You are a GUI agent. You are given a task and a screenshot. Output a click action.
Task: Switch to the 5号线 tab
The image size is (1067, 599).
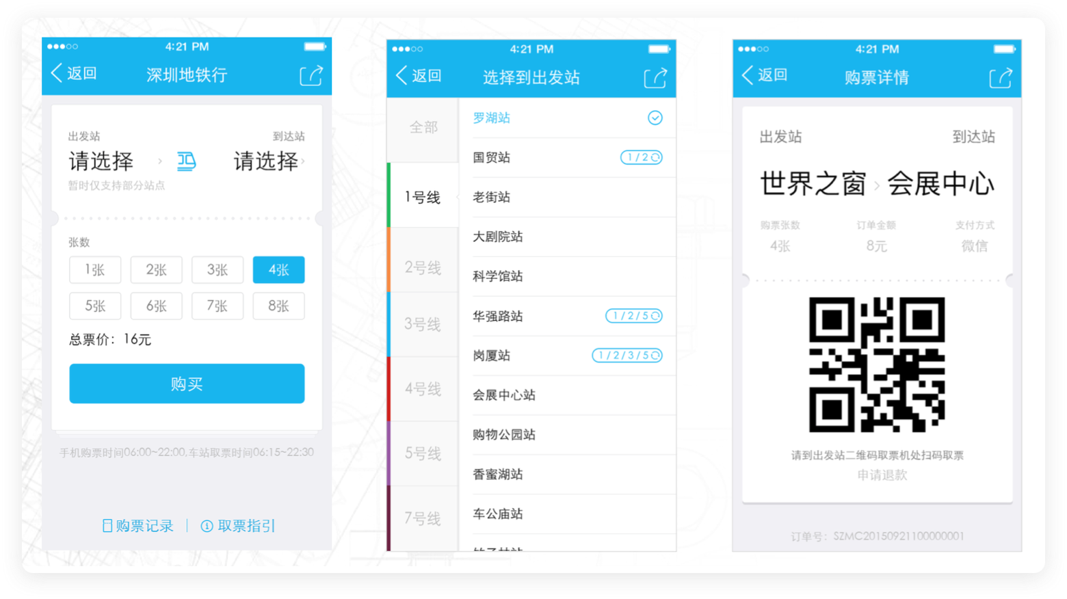pyautogui.click(x=423, y=453)
